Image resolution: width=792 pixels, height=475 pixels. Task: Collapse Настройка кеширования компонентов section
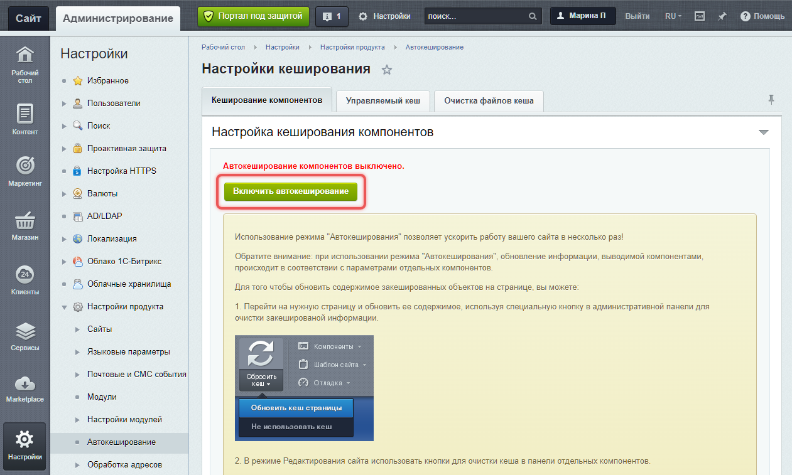click(x=763, y=132)
